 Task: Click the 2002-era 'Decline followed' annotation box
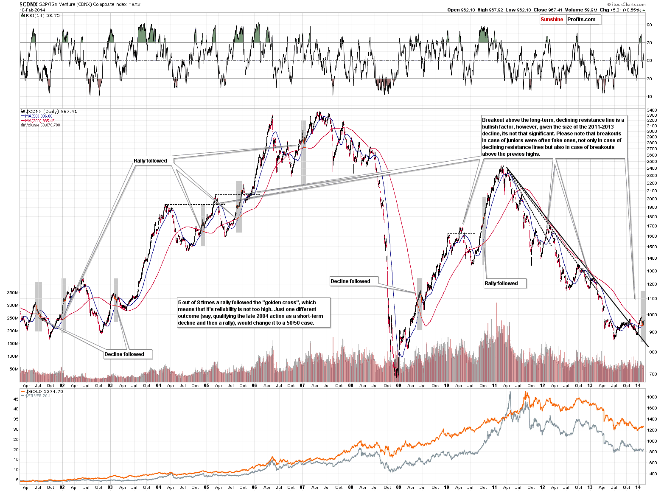click(127, 354)
